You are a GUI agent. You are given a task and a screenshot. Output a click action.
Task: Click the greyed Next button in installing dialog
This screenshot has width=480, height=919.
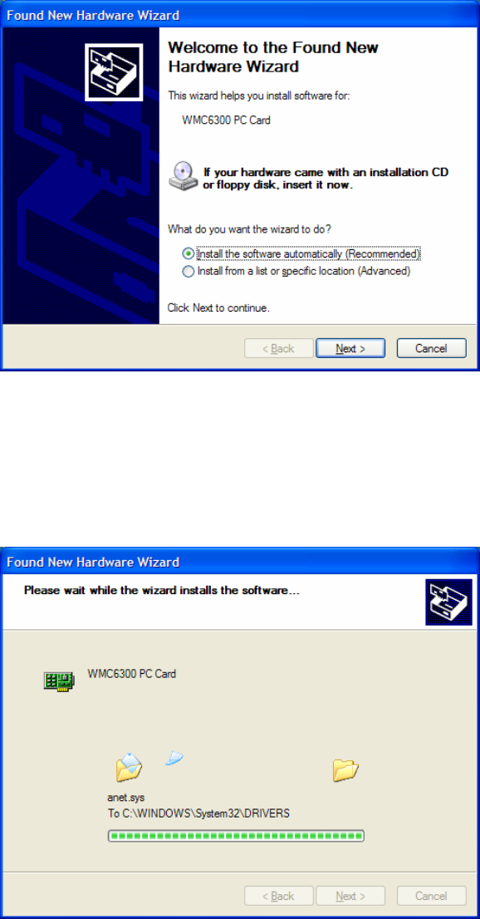350,896
